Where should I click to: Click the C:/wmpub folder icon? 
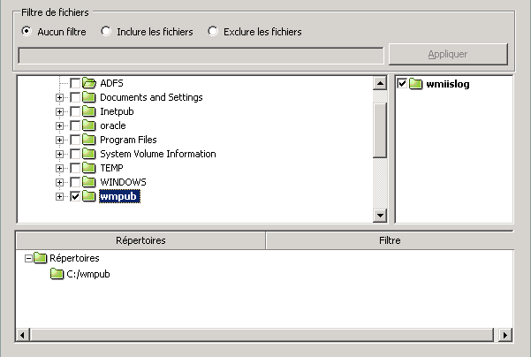pyautogui.click(x=57, y=274)
